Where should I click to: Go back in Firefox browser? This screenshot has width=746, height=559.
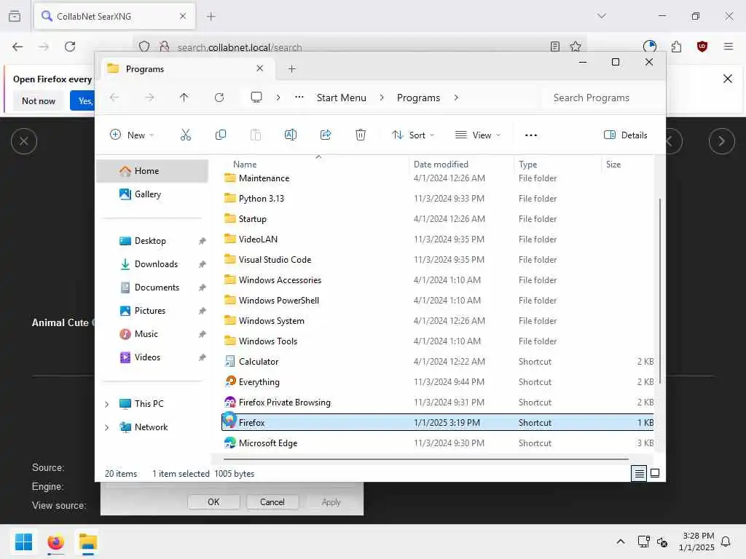tap(17, 47)
